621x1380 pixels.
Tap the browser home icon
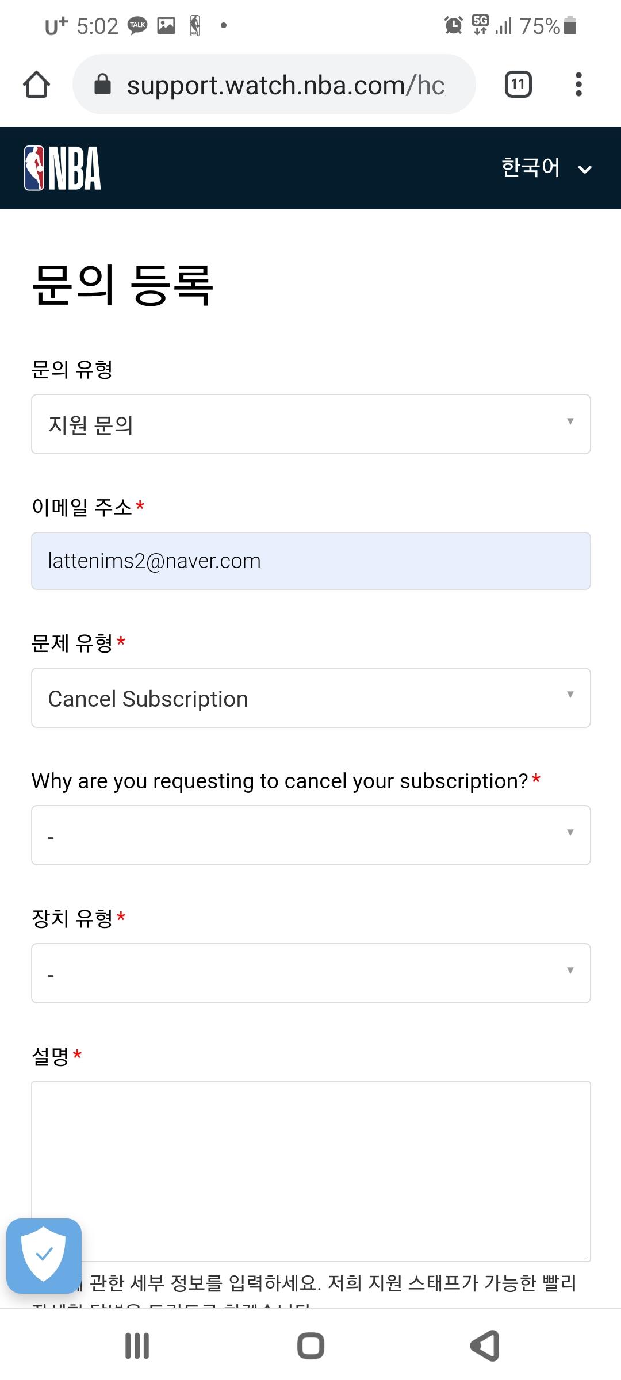point(36,85)
